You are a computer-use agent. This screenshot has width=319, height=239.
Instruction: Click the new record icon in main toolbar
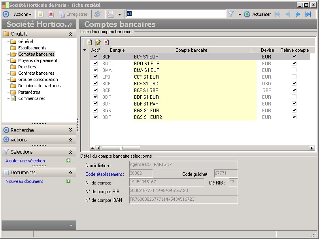coord(41,14)
